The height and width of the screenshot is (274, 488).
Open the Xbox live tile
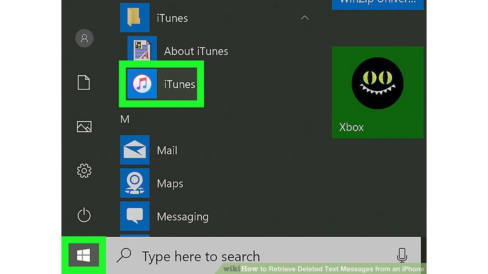click(x=378, y=92)
